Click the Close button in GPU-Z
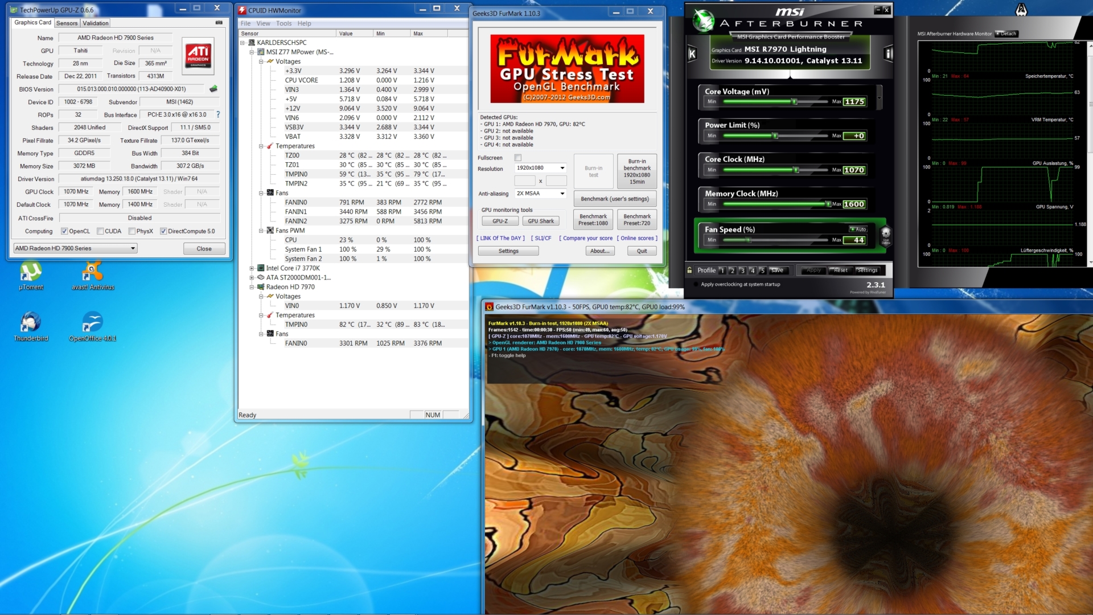This screenshot has height=615, width=1093. coord(204,249)
